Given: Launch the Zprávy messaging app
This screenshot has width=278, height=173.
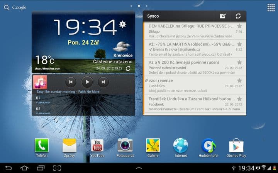Looking at the screenshot, I should pos(69,146).
